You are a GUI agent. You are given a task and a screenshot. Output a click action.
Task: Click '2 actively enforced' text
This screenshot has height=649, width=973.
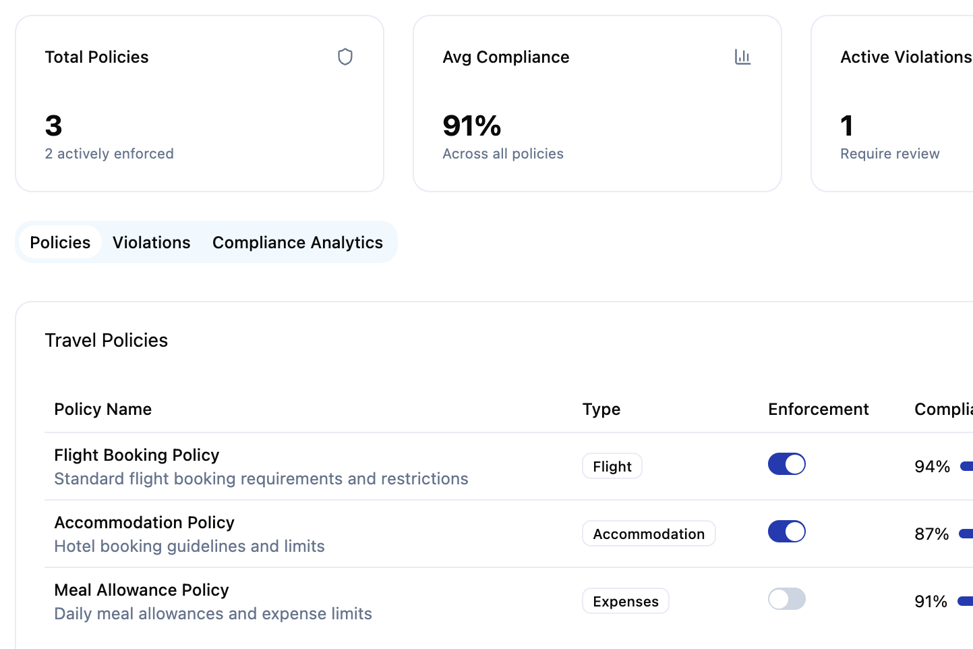click(x=109, y=154)
